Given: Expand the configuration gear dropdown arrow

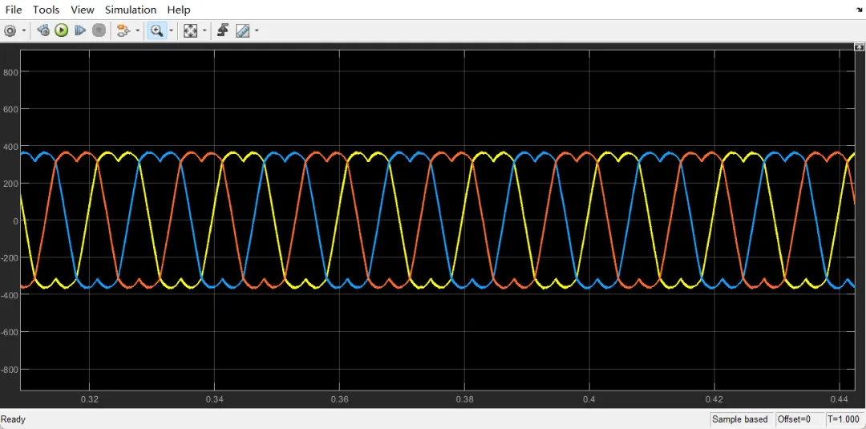Looking at the screenshot, I should (24, 31).
